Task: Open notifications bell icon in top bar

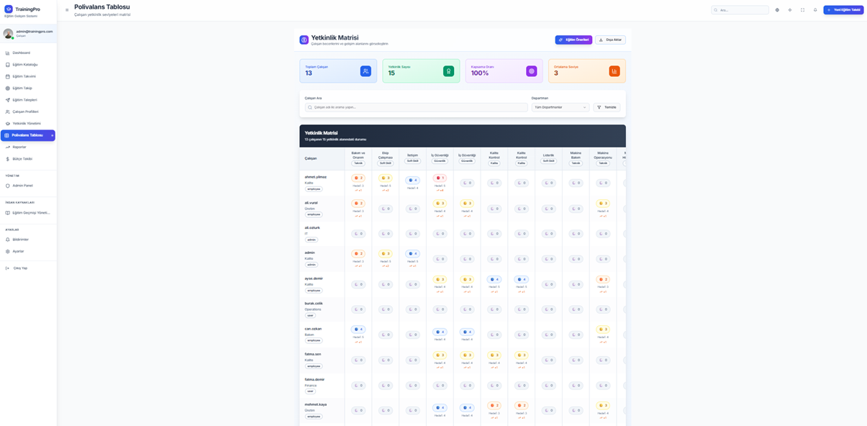Action: tap(815, 10)
